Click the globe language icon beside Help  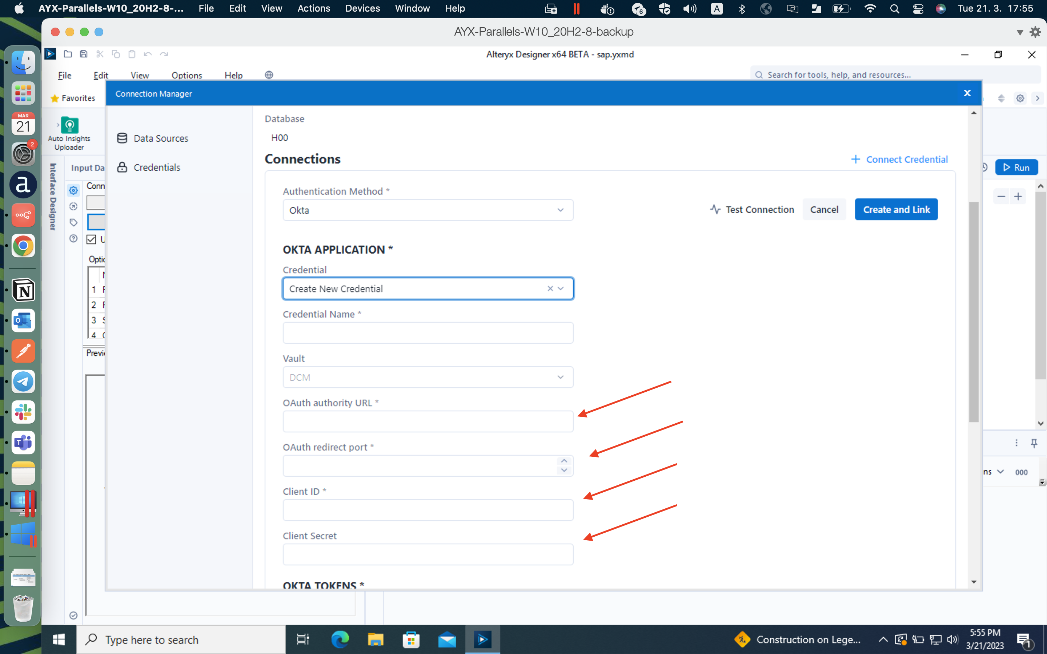tap(268, 74)
